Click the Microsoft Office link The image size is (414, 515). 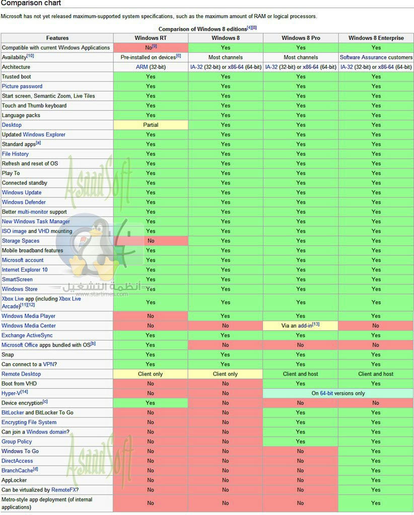coord(20,345)
